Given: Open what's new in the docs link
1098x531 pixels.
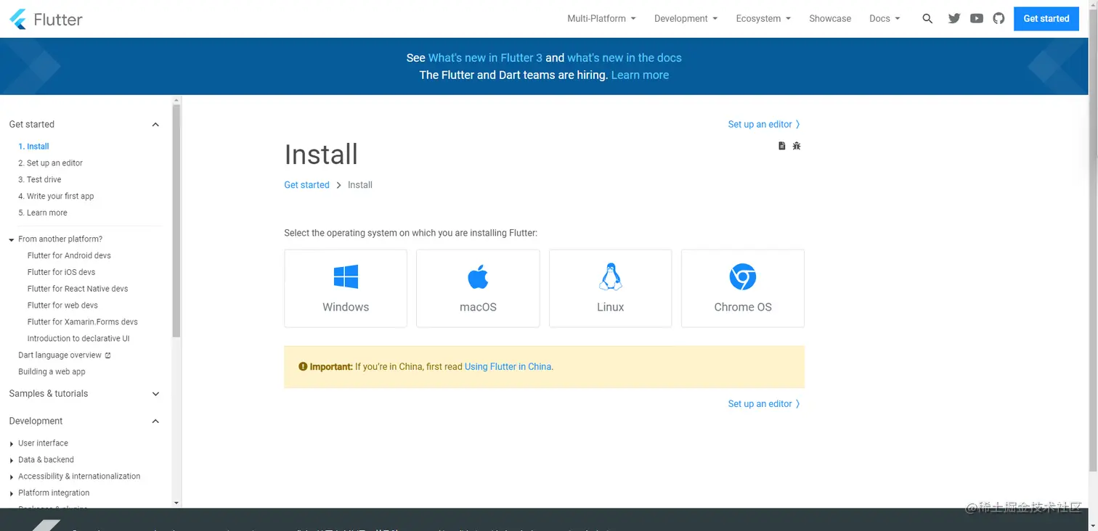Looking at the screenshot, I should click(625, 58).
